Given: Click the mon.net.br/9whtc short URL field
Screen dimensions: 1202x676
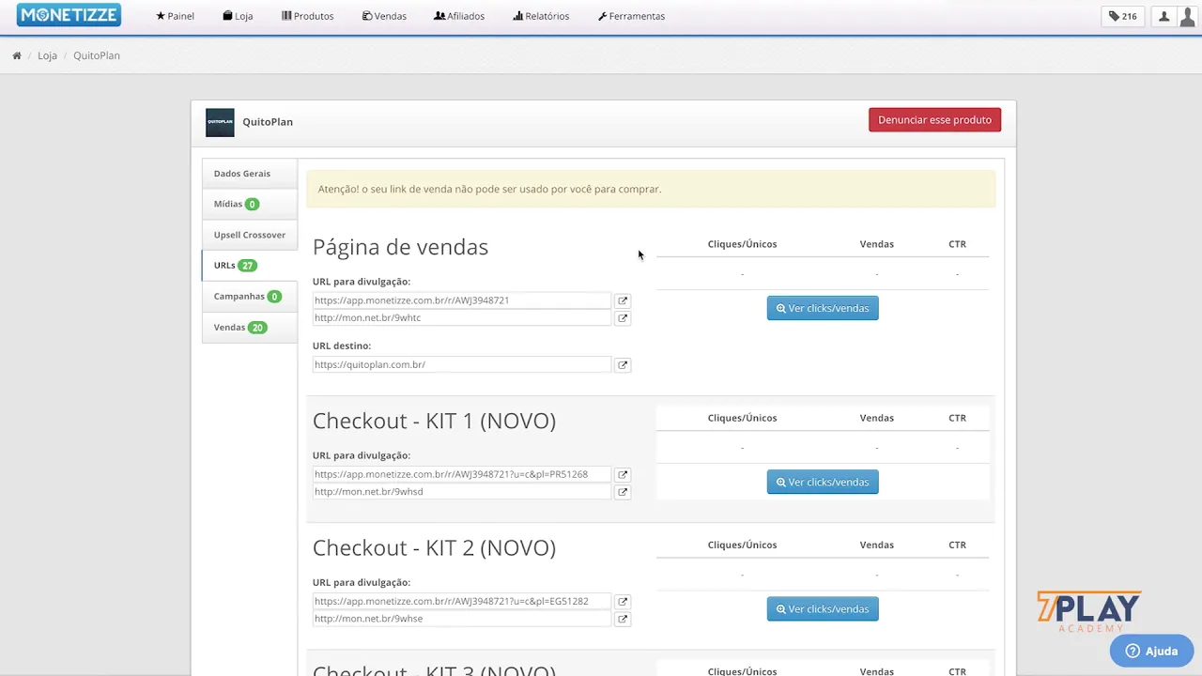Looking at the screenshot, I should (461, 317).
